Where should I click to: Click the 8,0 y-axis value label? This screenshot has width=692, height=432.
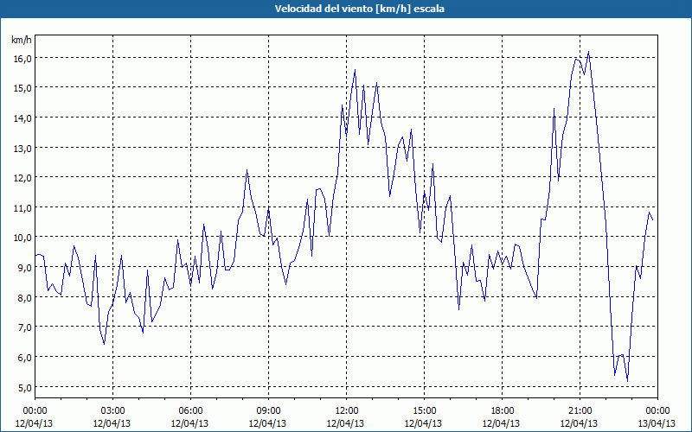click(x=22, y=297)
